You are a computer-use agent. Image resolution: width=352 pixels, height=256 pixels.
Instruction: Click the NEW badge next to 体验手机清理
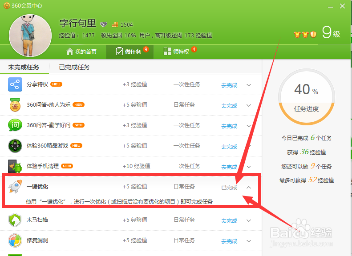tap(67, 166)
